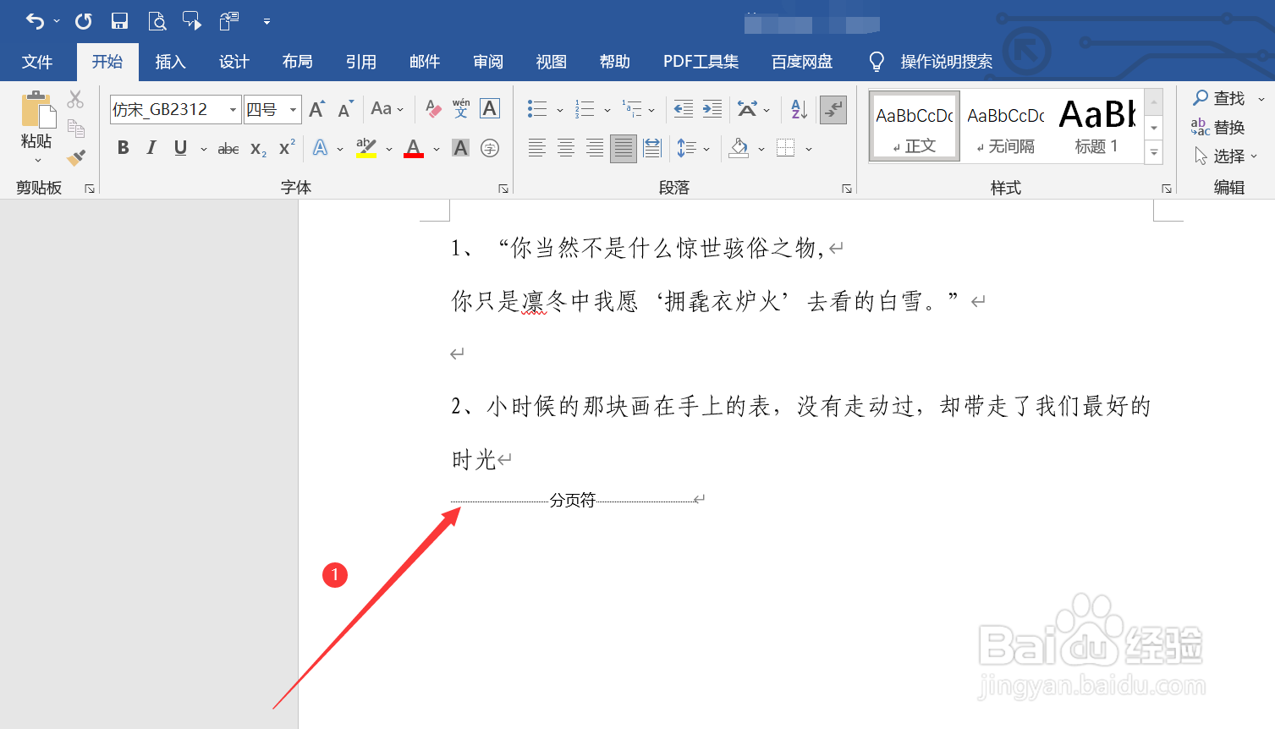Select the Format Painter icon

[x=74, y=157]
